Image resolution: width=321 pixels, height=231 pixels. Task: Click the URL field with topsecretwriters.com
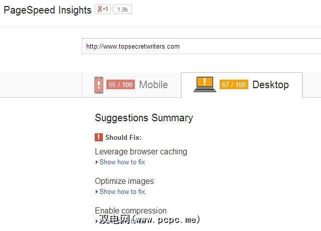coord(201,46)
